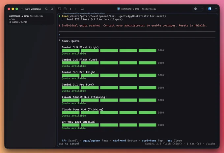Click the esc Close hint
The width and height of the screenshot is (224, 153).
pos(175,140)
